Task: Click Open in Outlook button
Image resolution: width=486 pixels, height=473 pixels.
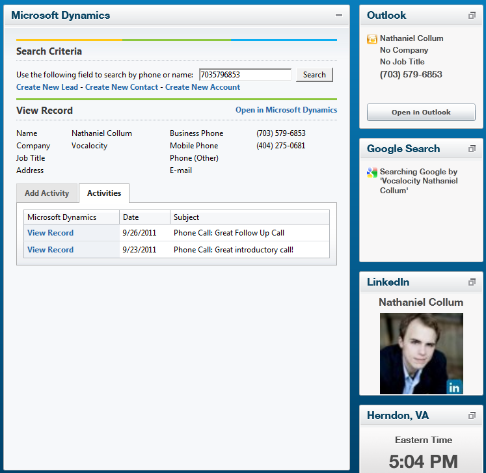Action: click(421, 112)
